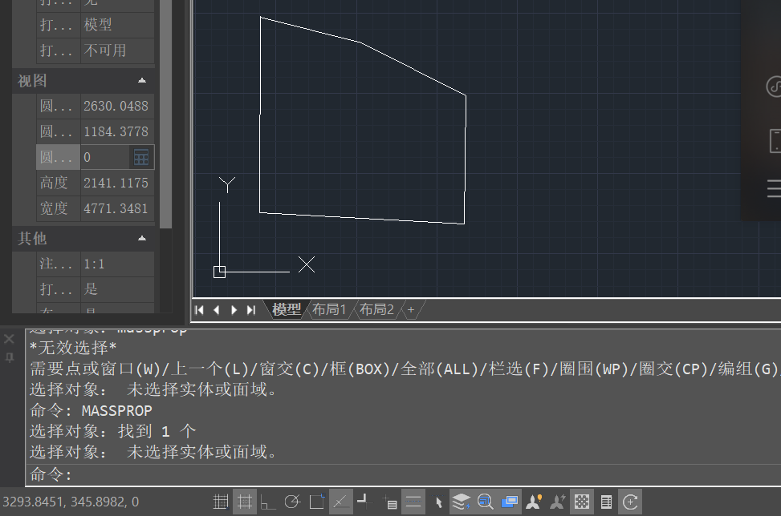Collapse the 视图 section
This screenshot has height=516, width=781.
point(142,81)
